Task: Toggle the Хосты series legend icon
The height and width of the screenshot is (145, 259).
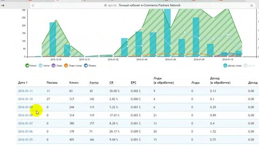Action: click(40, 65)
